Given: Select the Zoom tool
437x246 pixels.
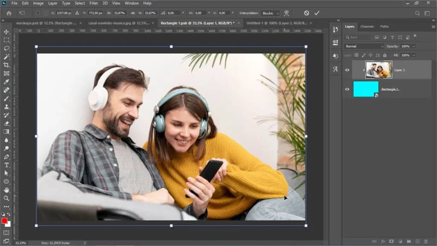Looking at the screenshot, I should [x=6, y=198].
